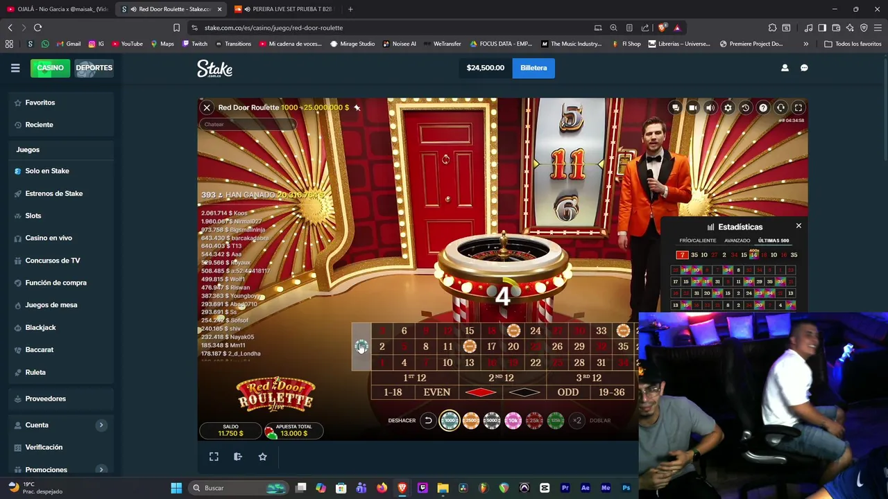This screenshot has width=888, height=499.
Task: Select the green 125k chip
Action: [x=556, y=421]
